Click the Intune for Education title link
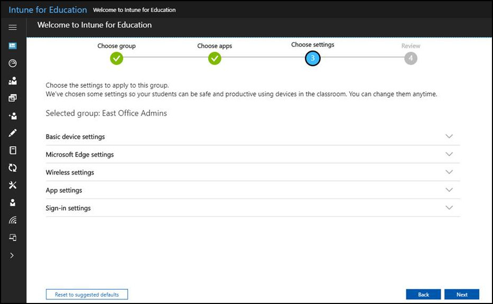Viewport: 493px width, 304px height. click(48, 9)
